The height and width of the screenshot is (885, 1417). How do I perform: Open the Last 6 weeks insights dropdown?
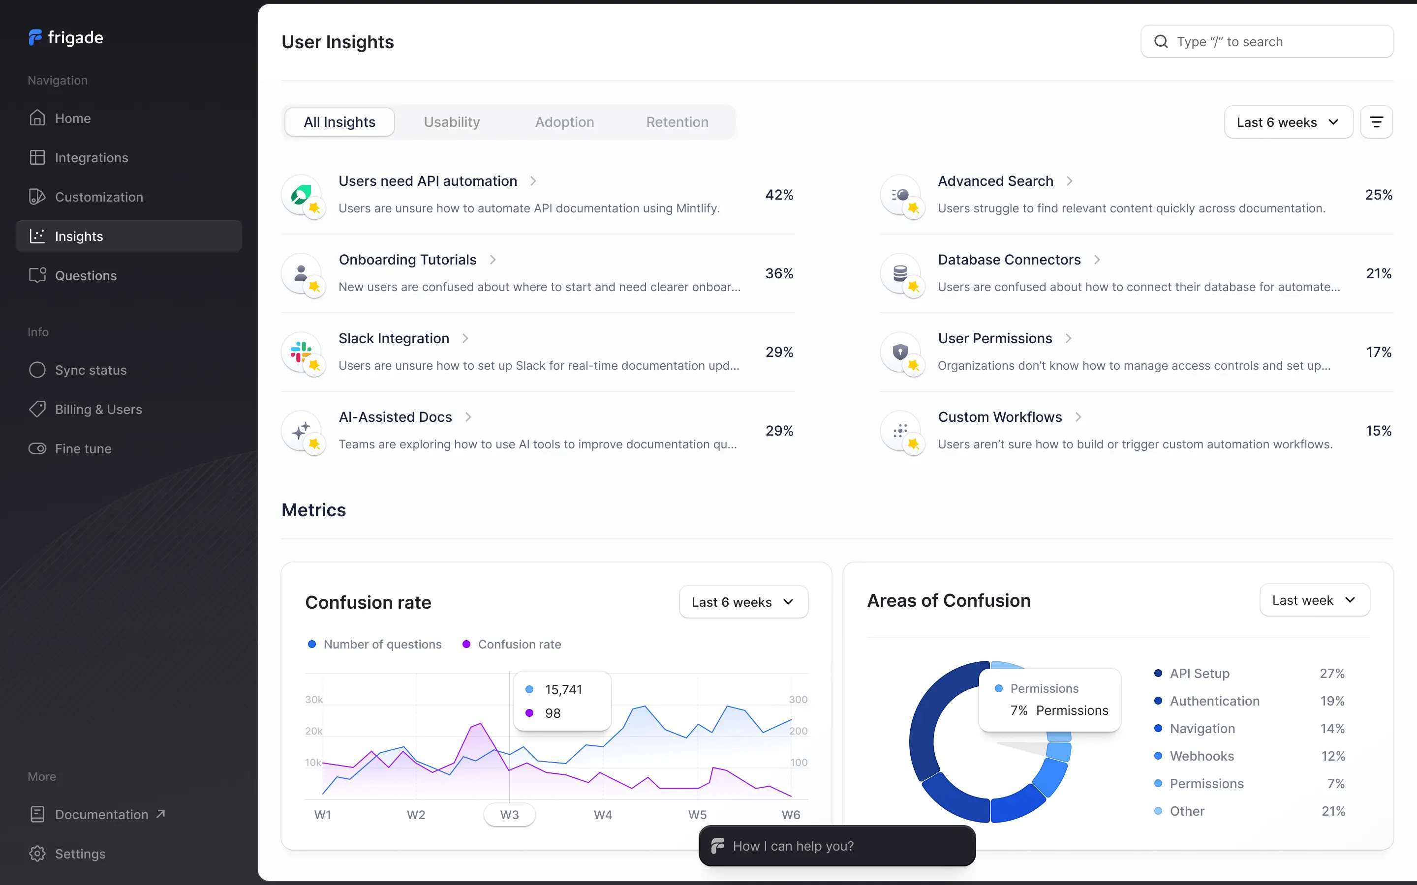point(1288,122)
